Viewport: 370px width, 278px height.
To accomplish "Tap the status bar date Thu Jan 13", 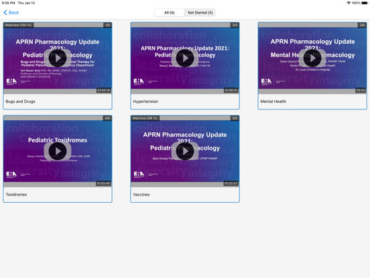I will click(26, 3).
